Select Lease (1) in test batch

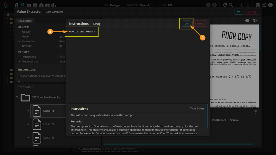click(x=48, y=111)
